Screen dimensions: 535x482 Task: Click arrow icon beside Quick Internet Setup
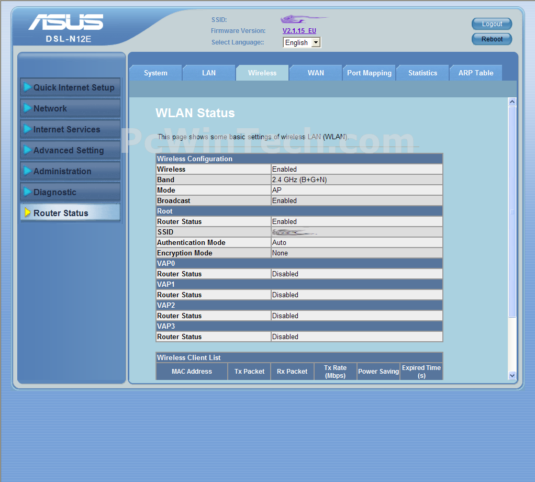coord(27,87)
